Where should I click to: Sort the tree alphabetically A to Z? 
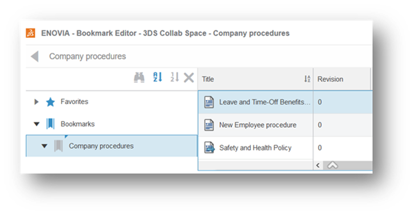(x=157, y=77)
